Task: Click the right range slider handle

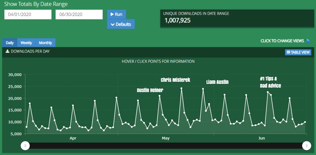Action: pos(307,146)
